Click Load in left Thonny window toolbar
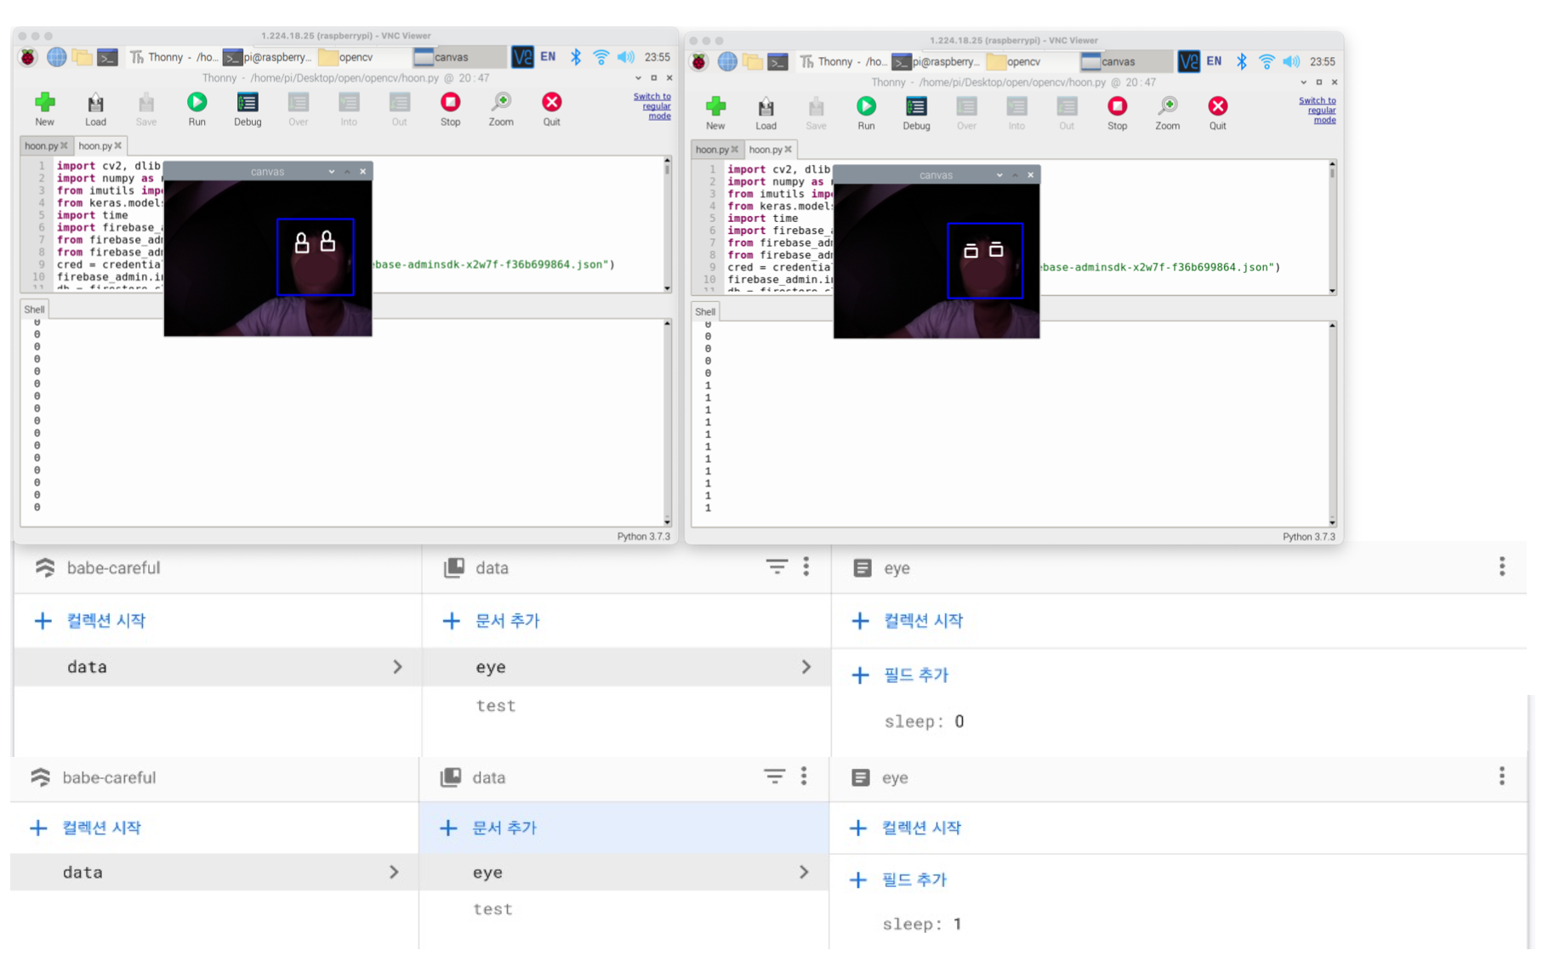The width and height of the screenshot is (1543, 956). [95, 110]
